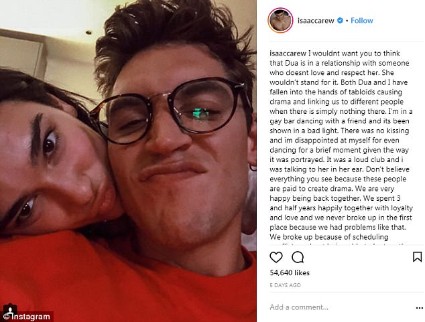Click the dot separator before Follow
Viewport: 425px width, 322px height.
(x=347, y=21)
